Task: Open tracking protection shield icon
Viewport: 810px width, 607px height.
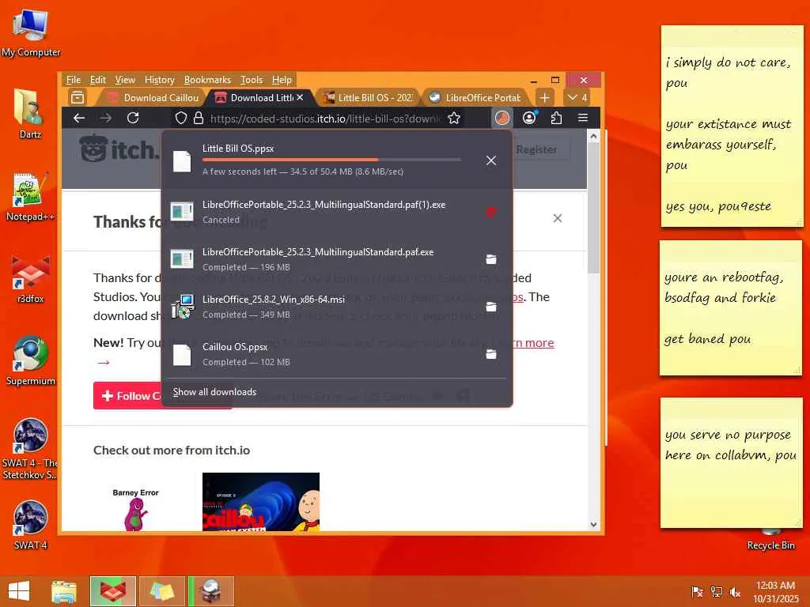Action: [181, 119]
